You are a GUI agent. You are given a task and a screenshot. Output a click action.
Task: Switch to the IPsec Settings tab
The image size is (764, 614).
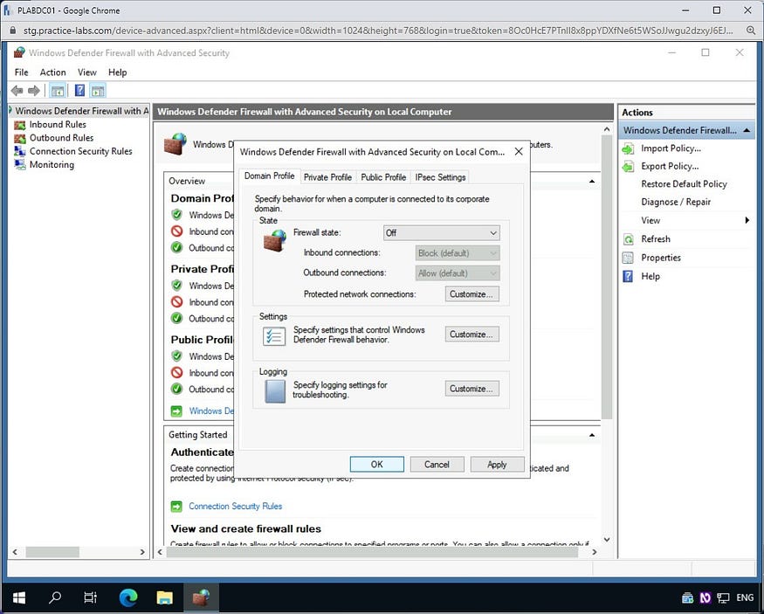440,177
